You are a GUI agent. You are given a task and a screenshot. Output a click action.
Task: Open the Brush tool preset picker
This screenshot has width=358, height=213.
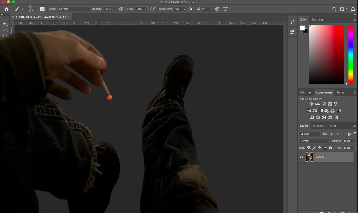pyautogui.click(x=19, y=9)
